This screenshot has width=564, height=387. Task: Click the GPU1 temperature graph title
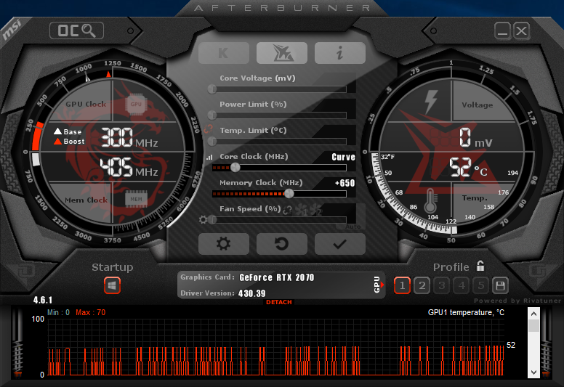466,312
